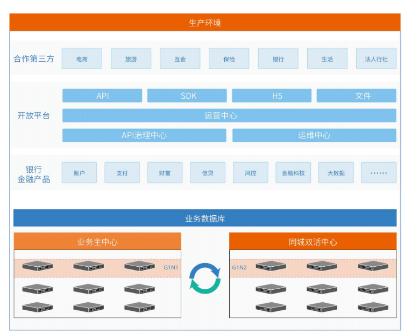Select the API bar in 开放平台
The image size is (411, 336).
[x=102, y=96]
